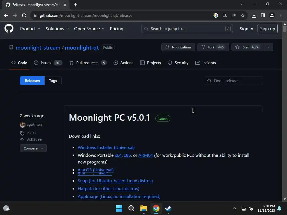287x215 pixels.
Task: Open File Explorer from taskbar
Action: pos(144,208)
